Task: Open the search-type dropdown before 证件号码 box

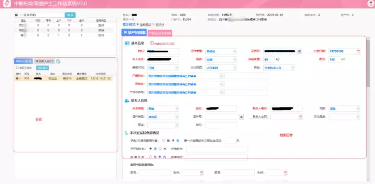Action: click(18, 15)
